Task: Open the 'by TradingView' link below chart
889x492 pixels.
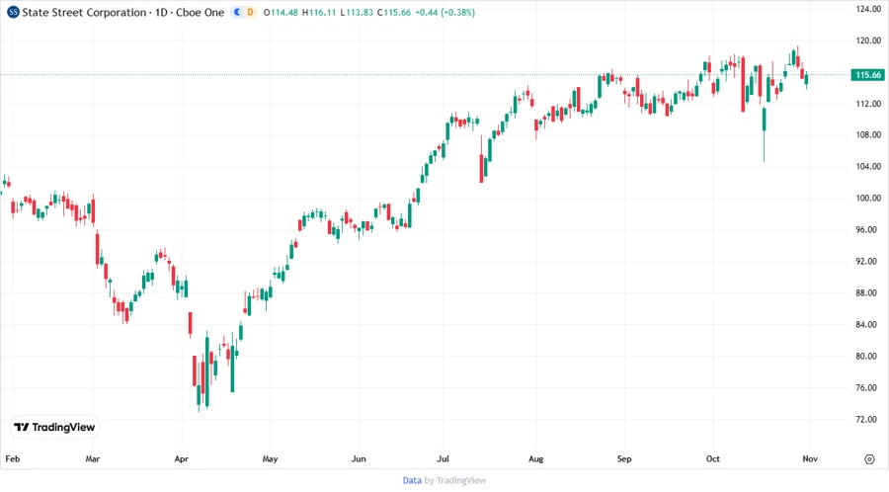Action: click(455, 481)
